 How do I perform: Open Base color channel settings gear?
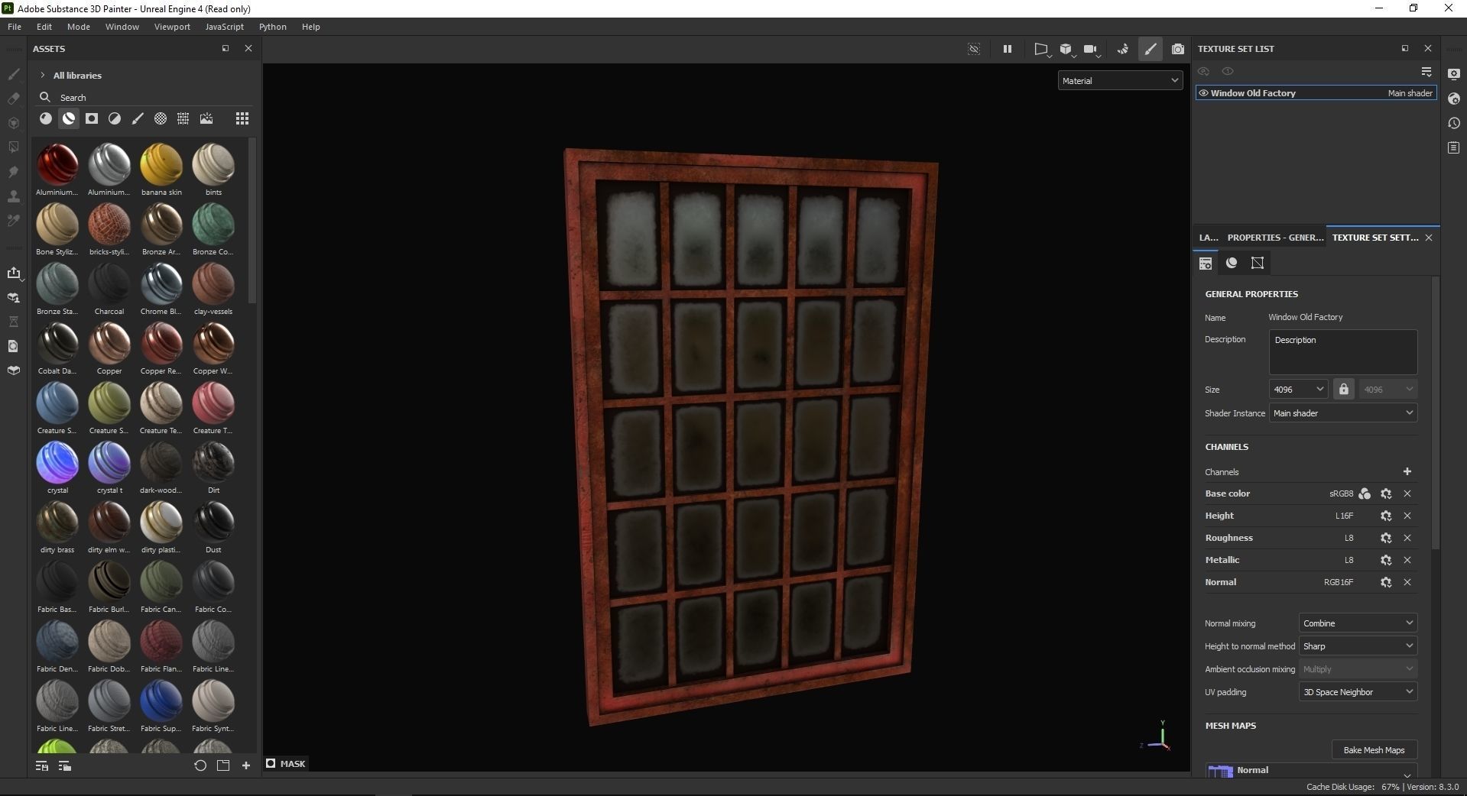[1386, 493]
